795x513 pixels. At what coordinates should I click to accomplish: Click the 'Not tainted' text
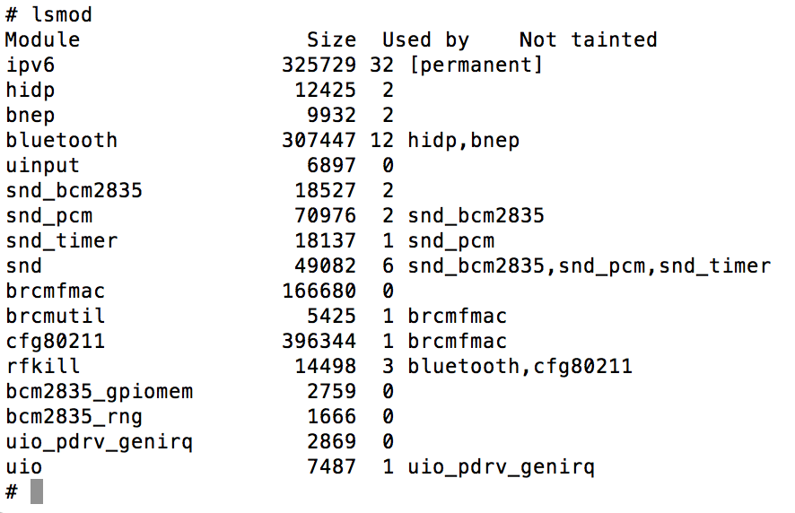click(588, 40)
